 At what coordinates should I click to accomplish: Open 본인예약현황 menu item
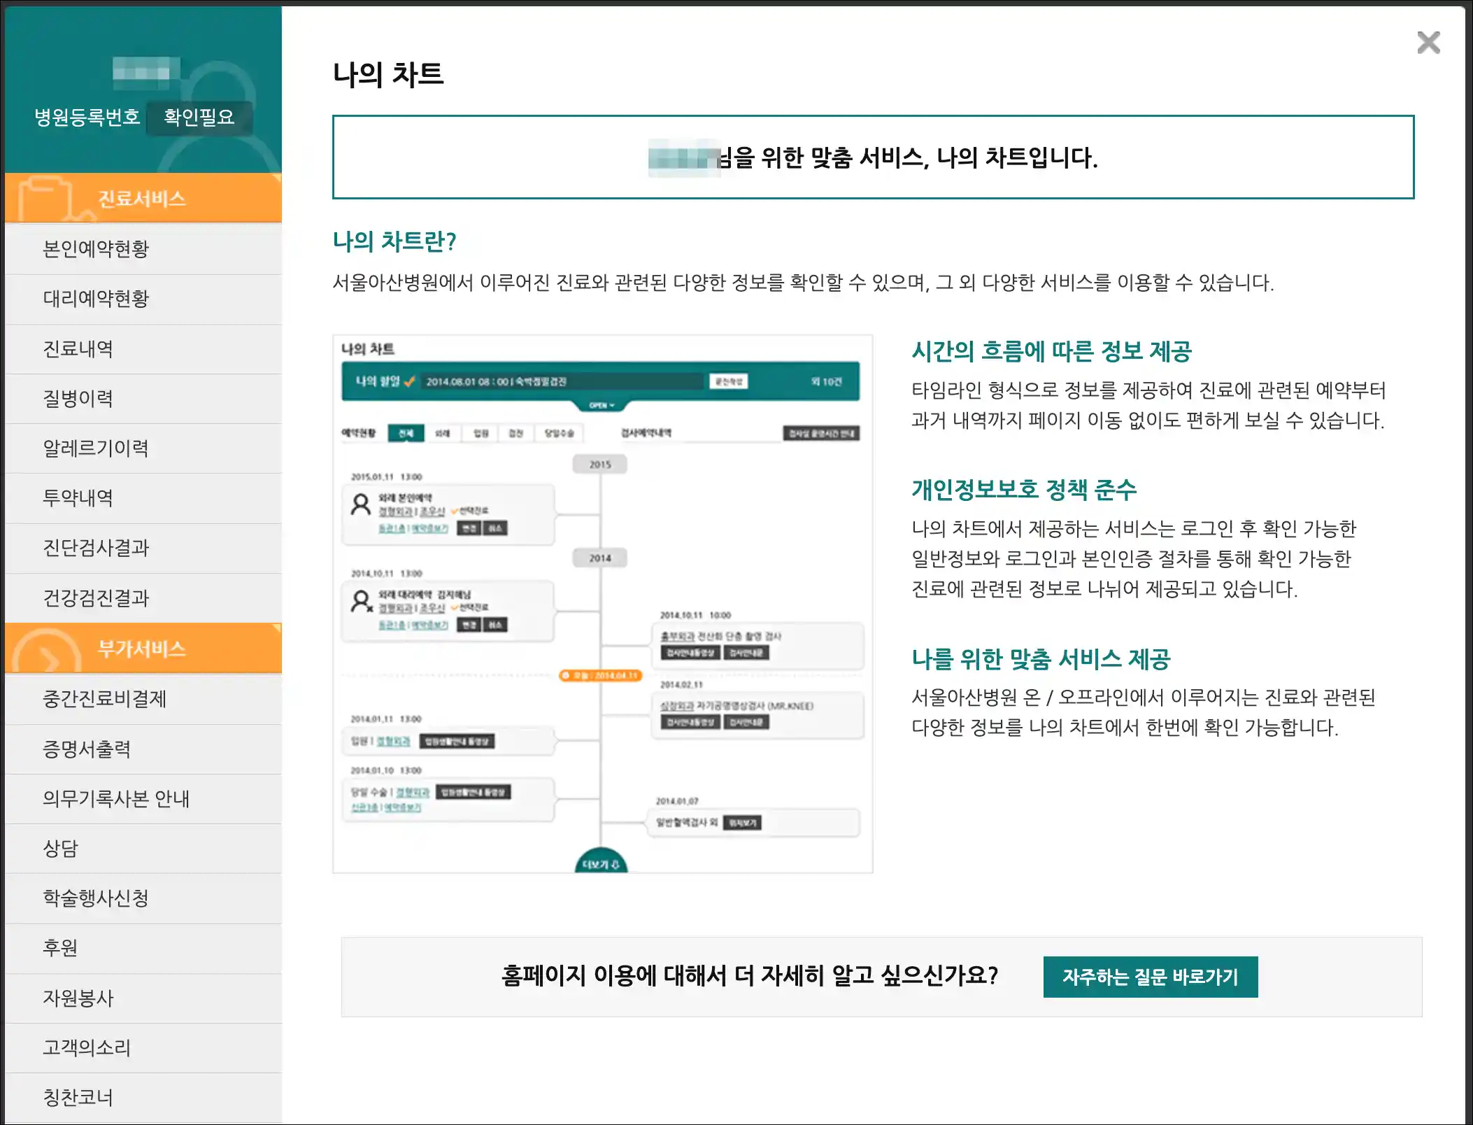click(x=143, y=249)
